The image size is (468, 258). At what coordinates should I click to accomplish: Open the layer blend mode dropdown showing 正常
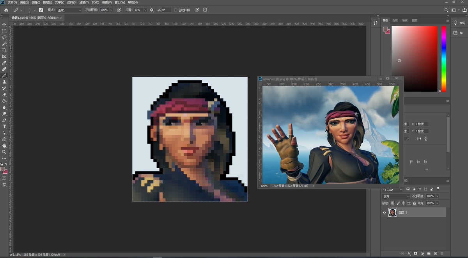[x=395, y=196]
